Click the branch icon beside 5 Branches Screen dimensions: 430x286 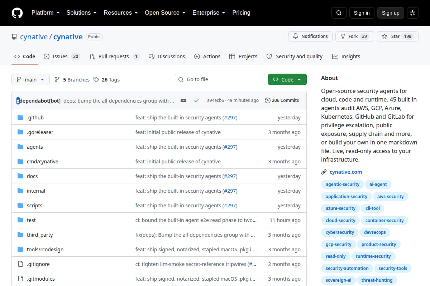57,80
